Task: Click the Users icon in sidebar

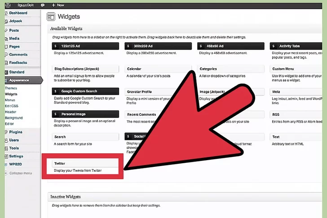Action: pos(7,140)
